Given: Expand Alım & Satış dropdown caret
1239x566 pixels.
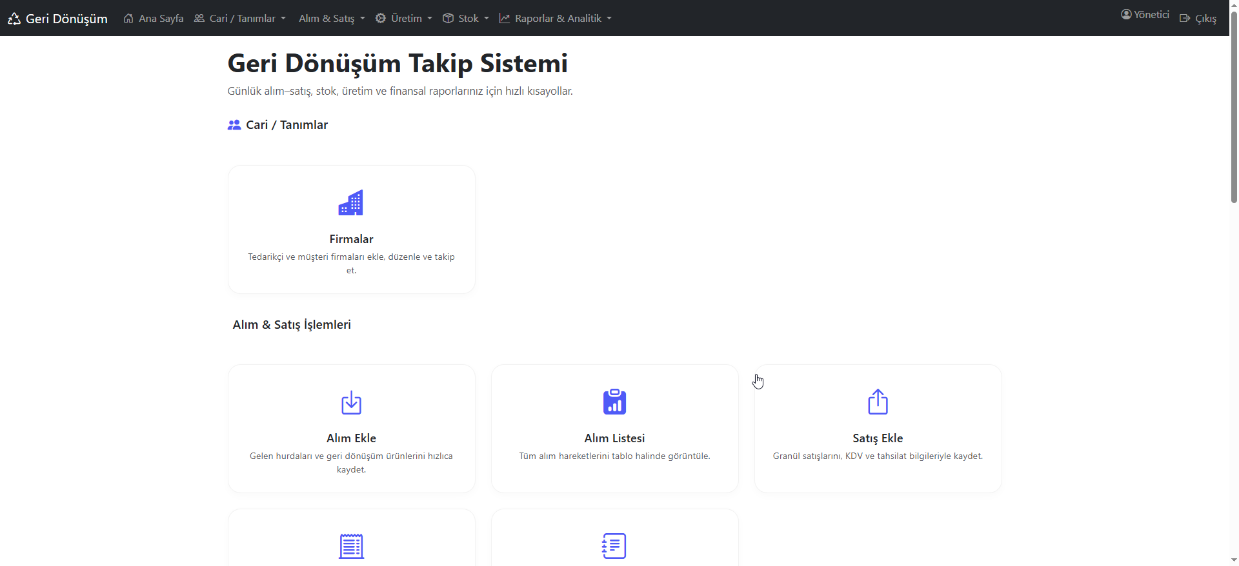Looking at the screenshot, I should click(363, 19).
